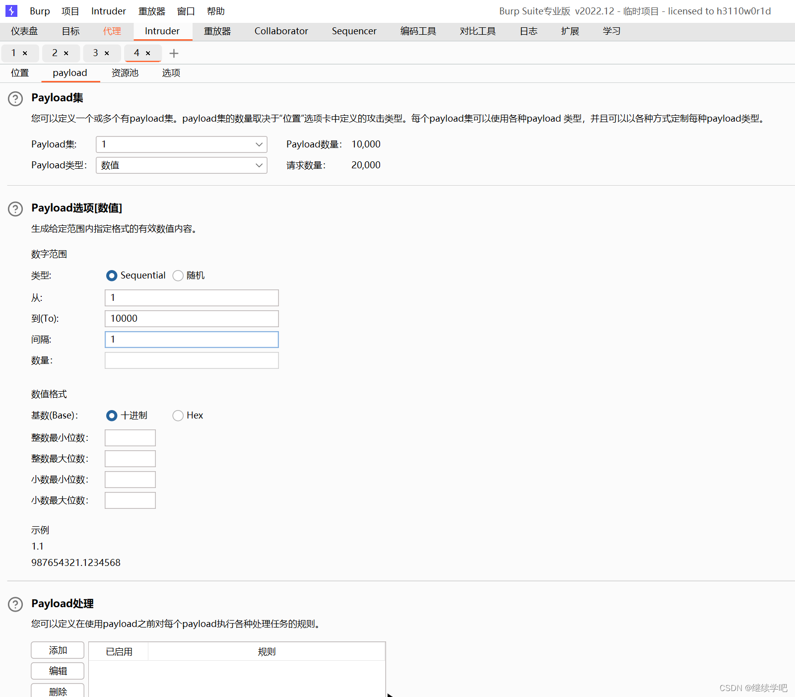Click the 整数最大位数 input field
The image size is (795, 697).
point(130,459)
